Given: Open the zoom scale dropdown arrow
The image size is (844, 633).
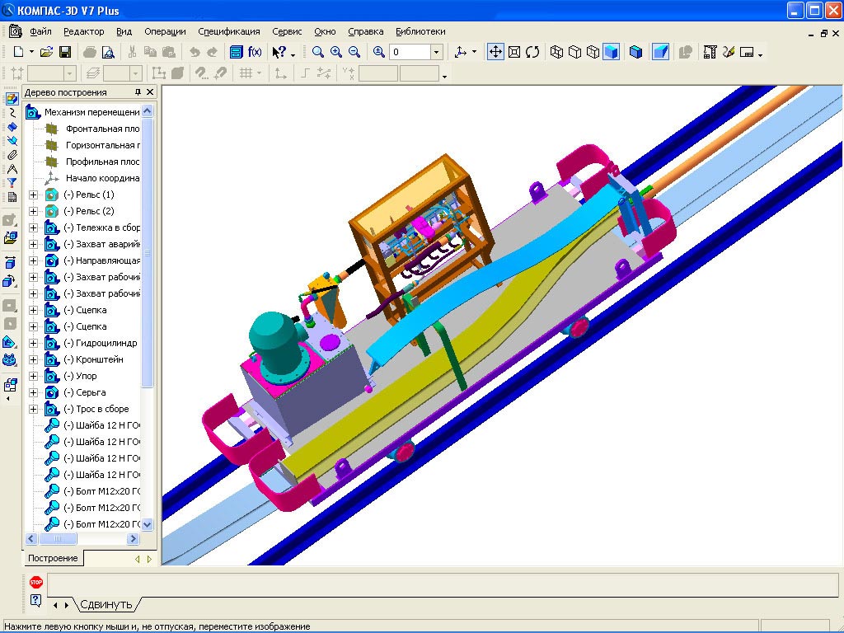Looking at the screenshot, I should (x=437, y=52).
